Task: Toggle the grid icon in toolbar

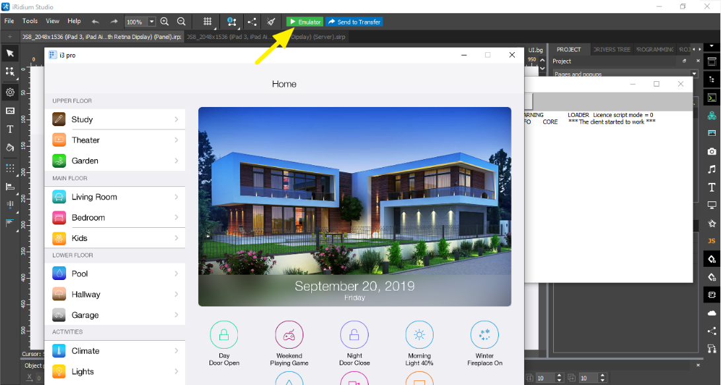Action: coord(208,22)
